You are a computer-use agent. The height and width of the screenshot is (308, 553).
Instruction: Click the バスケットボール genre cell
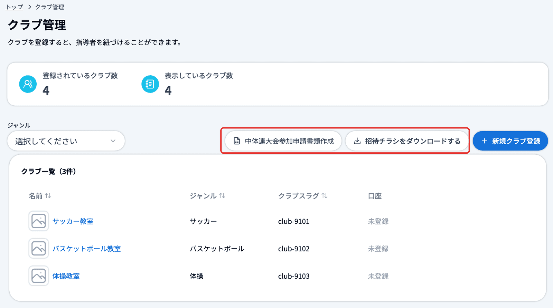[217, 249]
